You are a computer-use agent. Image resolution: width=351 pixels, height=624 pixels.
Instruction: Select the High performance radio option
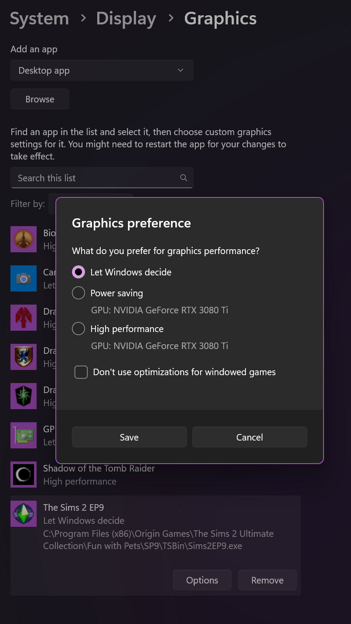pos(78,329)
